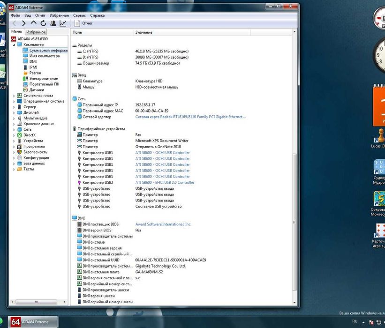Expand the Операционная система node

click(x=14, y=101)
